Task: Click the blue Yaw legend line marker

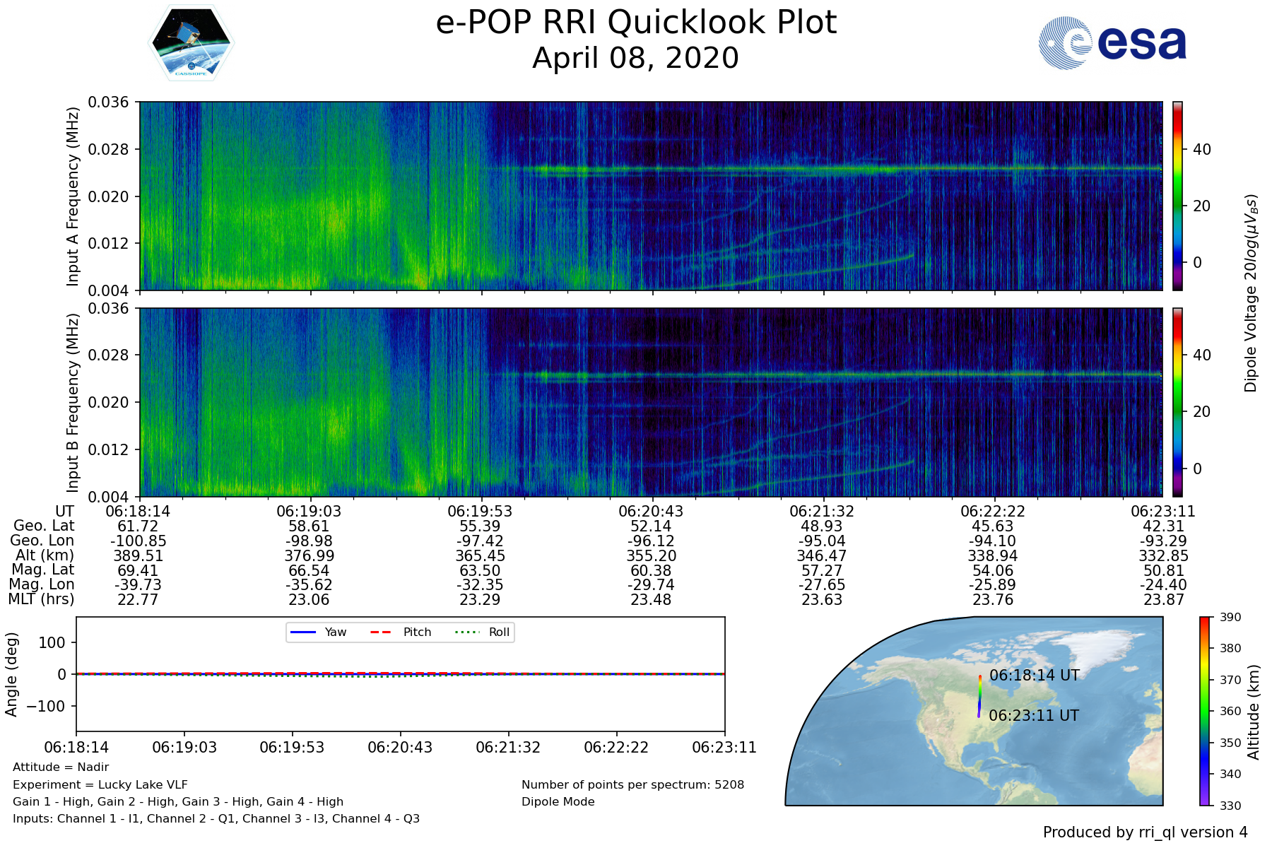Action: 302,632
